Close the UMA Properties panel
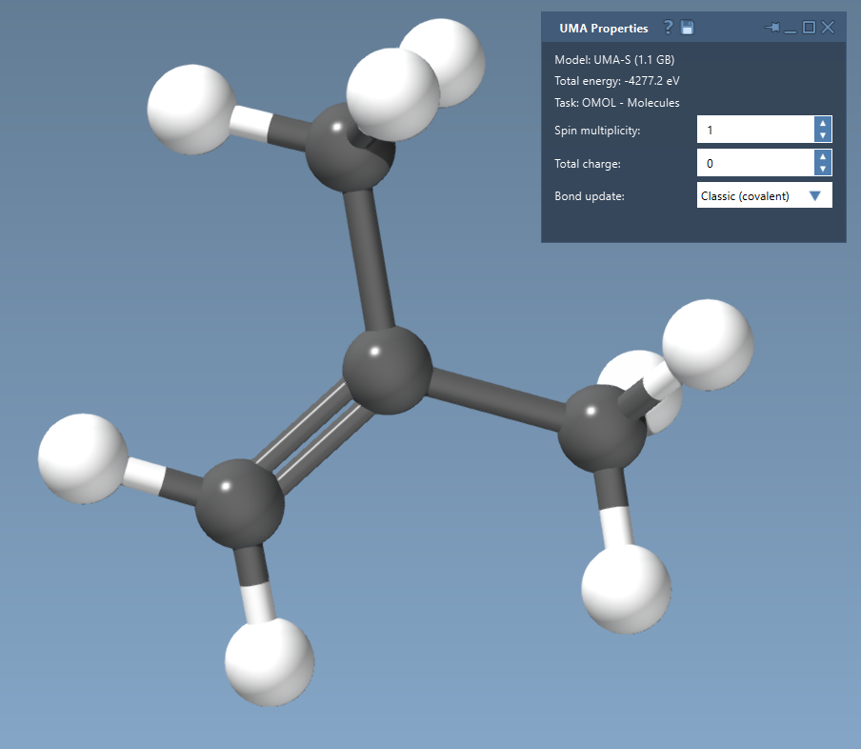Image resolution: width=861 pixels, height=749 pixels. coord(828,28)
